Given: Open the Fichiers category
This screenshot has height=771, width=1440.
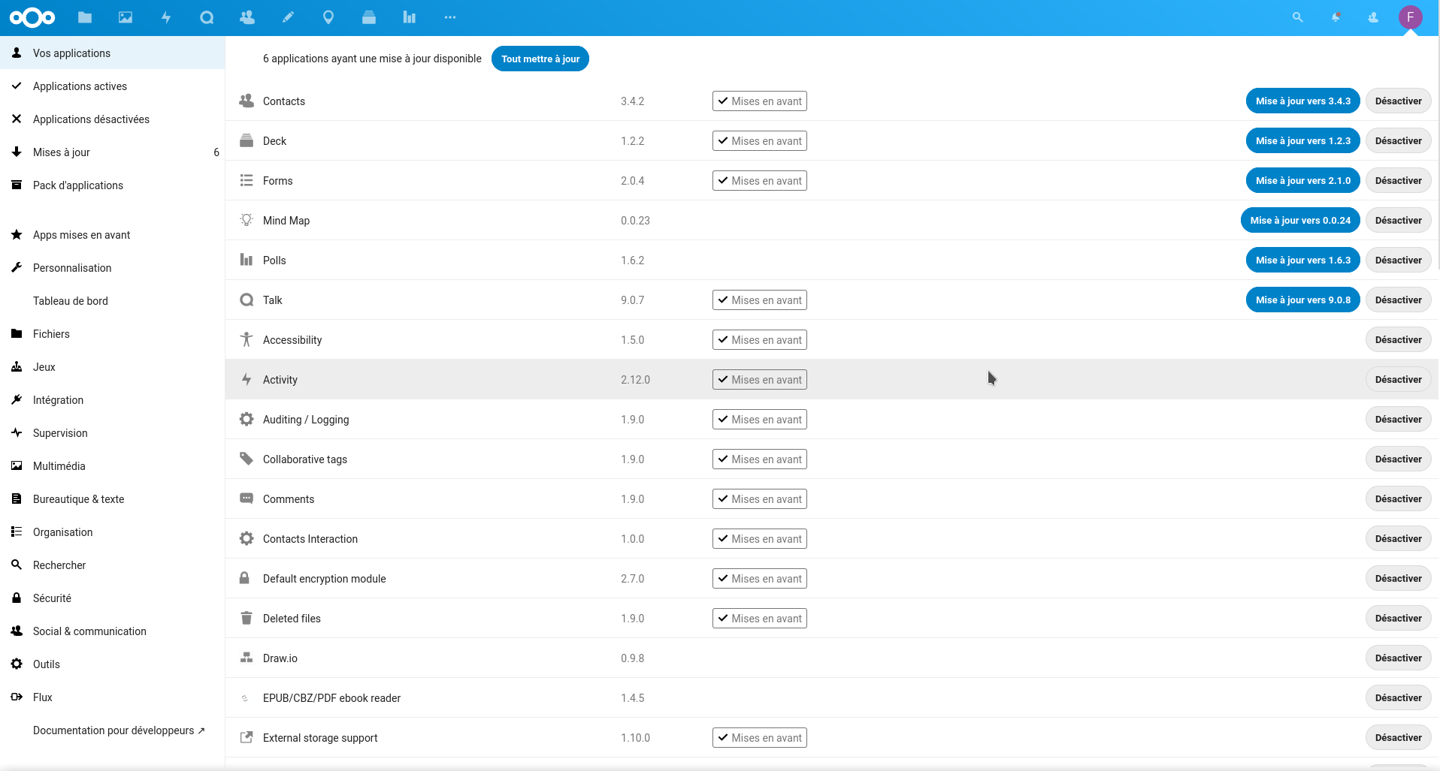Looking at the screenshot, I should point(113,334).
